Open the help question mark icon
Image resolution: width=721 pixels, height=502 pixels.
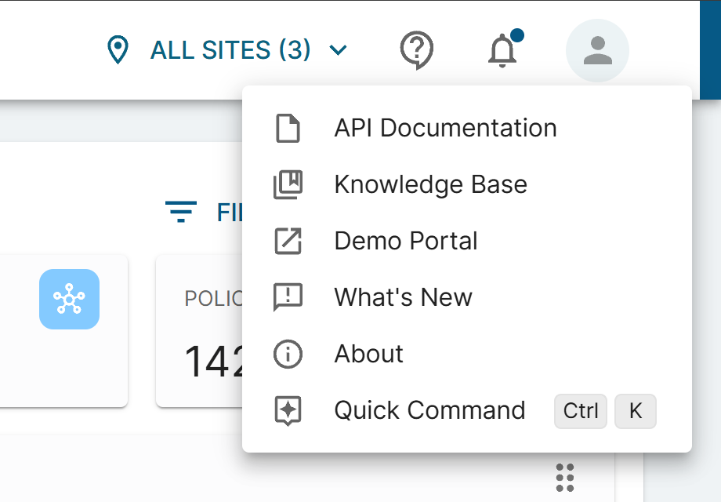click(x=416, y=51)
